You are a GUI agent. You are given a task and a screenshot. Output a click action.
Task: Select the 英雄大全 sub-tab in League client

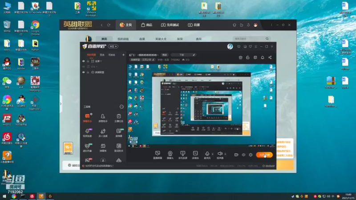161,39
